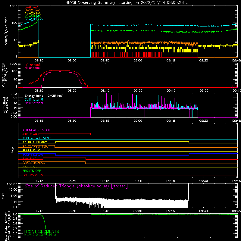Screen dimensions: 241x241
Task: Click the PARTICLE RATES axis label
Action: [x=5, y=75]
